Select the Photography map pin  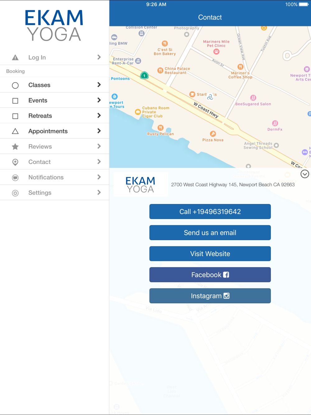pyautogui.click(x=187, y=35)
